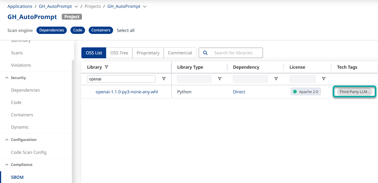This screenshot has height=183, width=378.
Task: Open the Library Type column filter icon
Action: (220, 79)
